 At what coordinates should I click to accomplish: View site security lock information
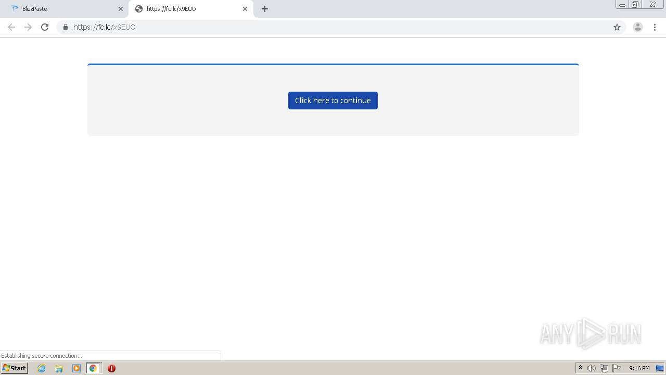coord(66,27)
